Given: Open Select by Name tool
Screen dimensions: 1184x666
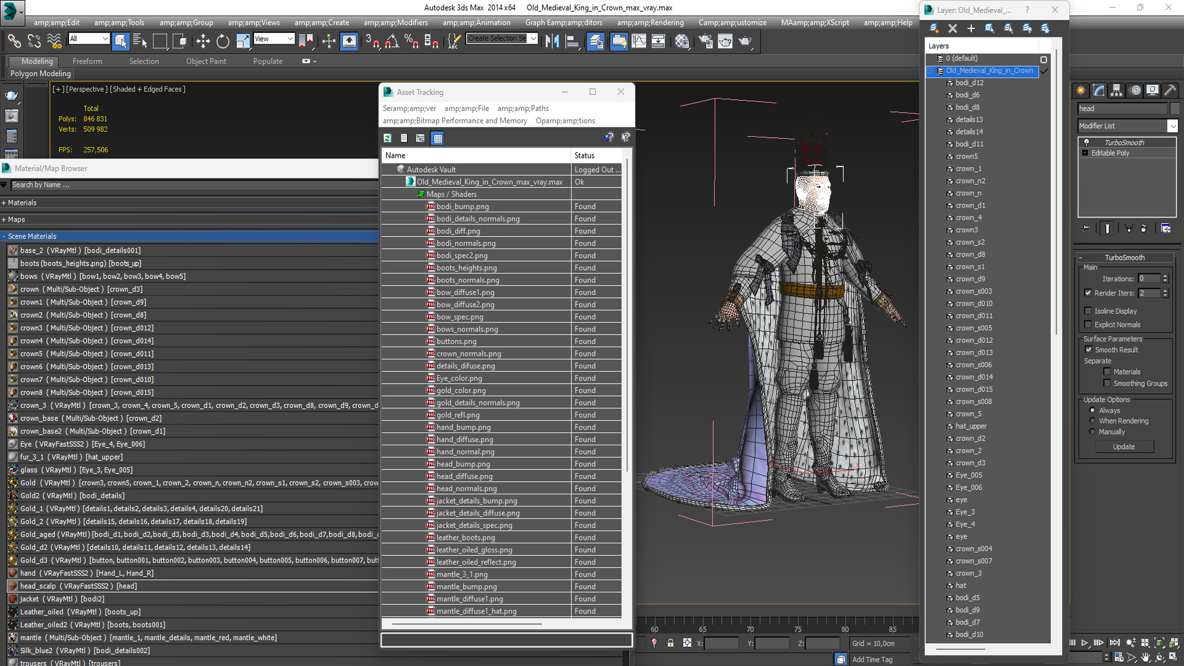Looking at the screenshot, I should pos(140,41).
